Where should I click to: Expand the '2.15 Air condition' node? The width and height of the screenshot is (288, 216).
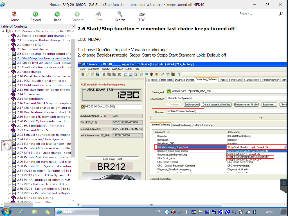pyautogui.click(x=8, y=99)
